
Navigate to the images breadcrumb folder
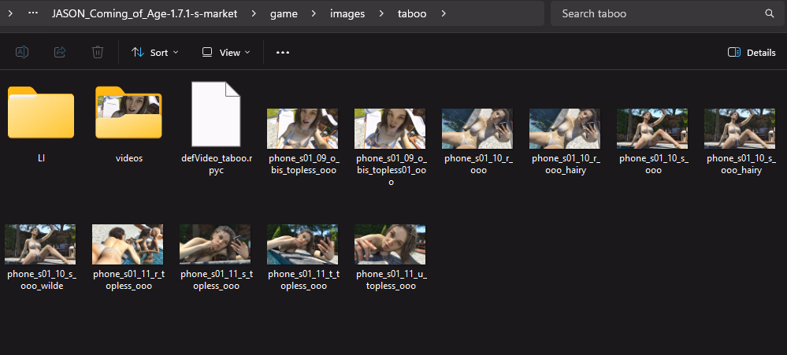point(347,13)
